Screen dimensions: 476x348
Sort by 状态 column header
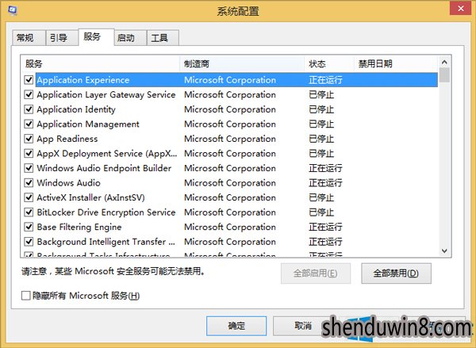coord(329,63)
